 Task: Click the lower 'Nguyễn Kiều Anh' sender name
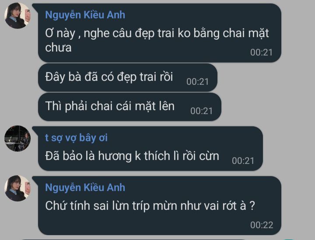[x=85, y=188]
